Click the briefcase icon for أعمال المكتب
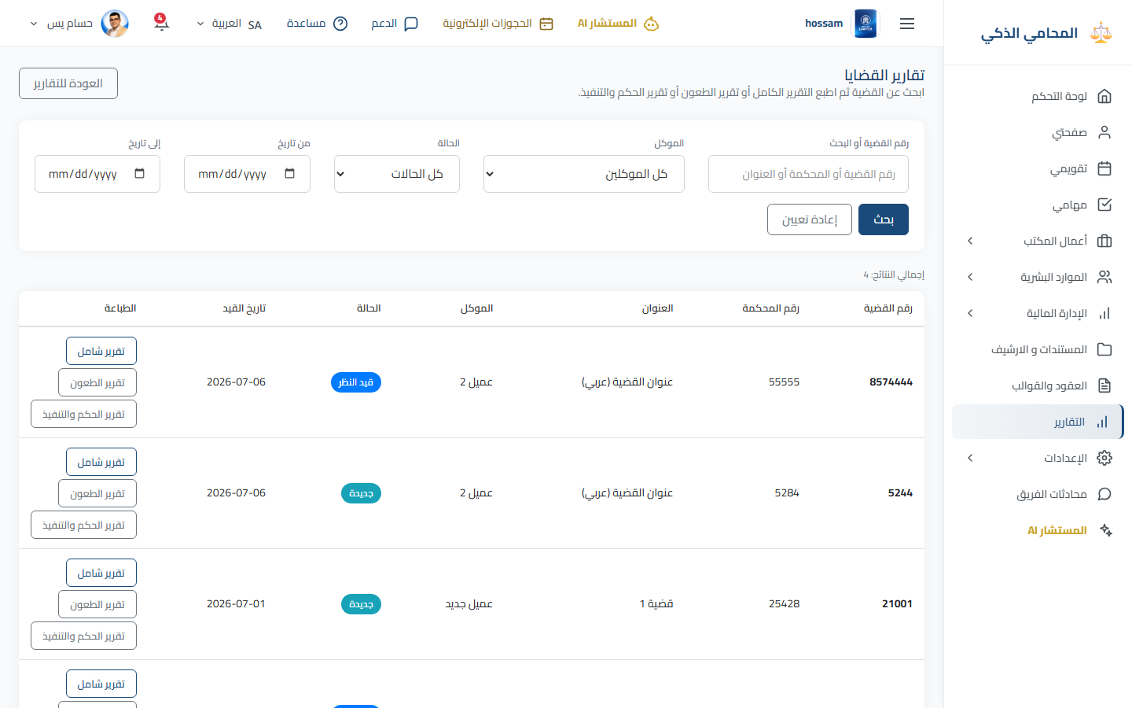 1104,241
